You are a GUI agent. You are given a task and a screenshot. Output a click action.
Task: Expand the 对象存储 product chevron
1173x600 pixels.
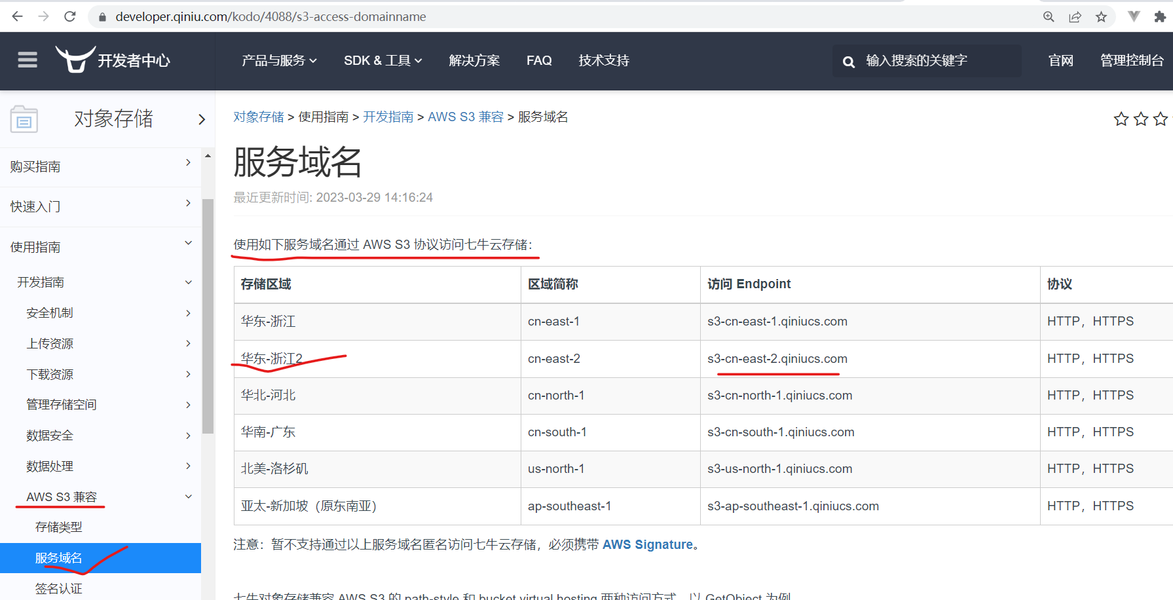coord(202,119)
